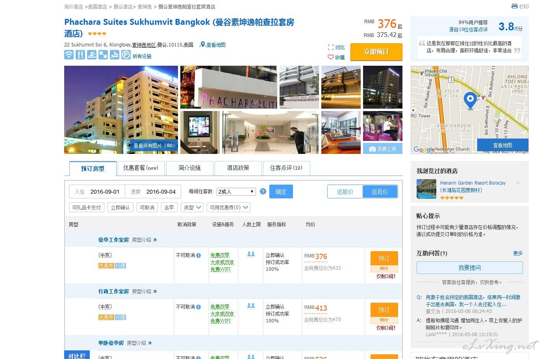Click info icon beside 不可取消 in 行政工作室房 row
Viewport: 543px width, 359px height.
[x=198, y=307]
